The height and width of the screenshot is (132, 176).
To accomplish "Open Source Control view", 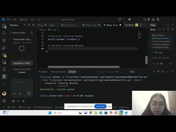I will 4,40.
